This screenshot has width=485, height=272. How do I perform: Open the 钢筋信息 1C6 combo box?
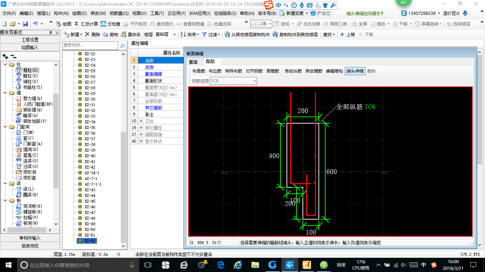pos(233,81)
